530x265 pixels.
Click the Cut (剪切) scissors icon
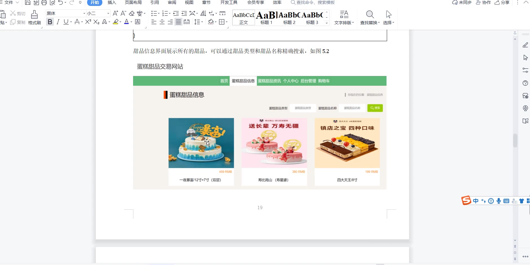(18, 13)
